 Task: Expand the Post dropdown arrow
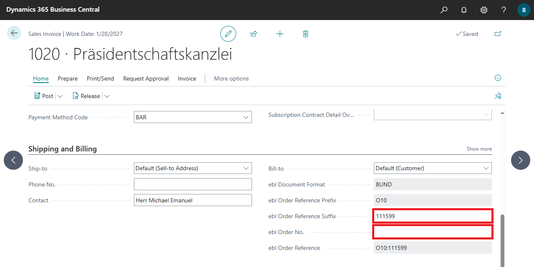click(x=60, y=96)
